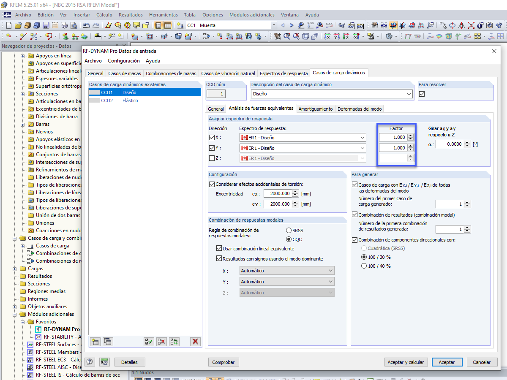
Task: Click the info icon in top-right toolbar
Action: point(480,25)
